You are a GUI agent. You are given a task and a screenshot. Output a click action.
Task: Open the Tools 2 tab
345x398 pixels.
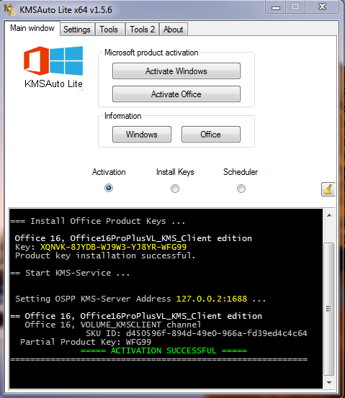coord(143,30)
